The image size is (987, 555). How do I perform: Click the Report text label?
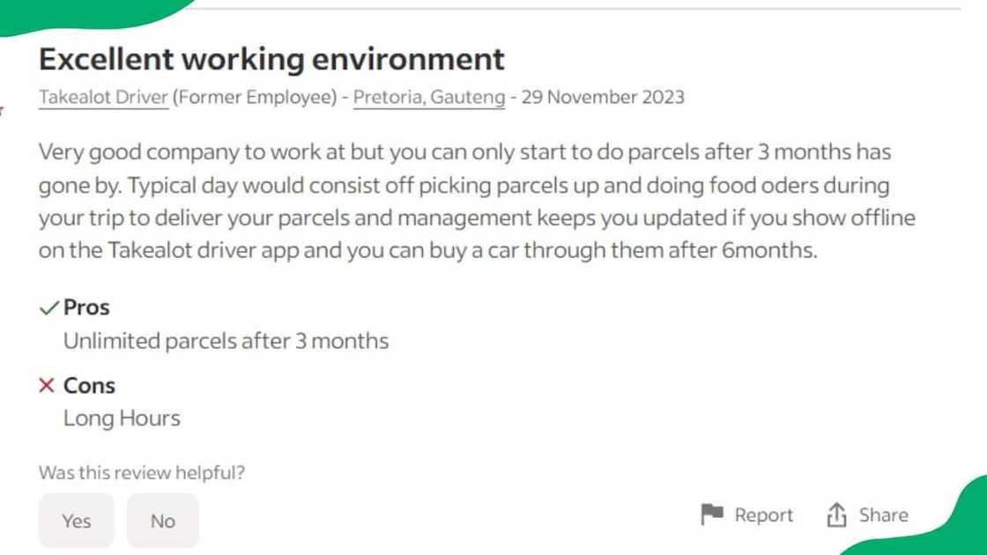click(x=763, y=515)
